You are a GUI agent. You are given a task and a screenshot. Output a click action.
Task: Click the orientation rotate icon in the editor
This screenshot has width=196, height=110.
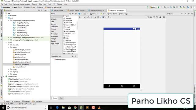(x=85, y=14)
